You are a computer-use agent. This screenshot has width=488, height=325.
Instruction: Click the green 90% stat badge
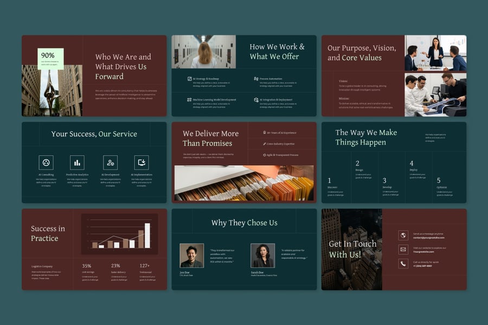click(x=50, y=58)
